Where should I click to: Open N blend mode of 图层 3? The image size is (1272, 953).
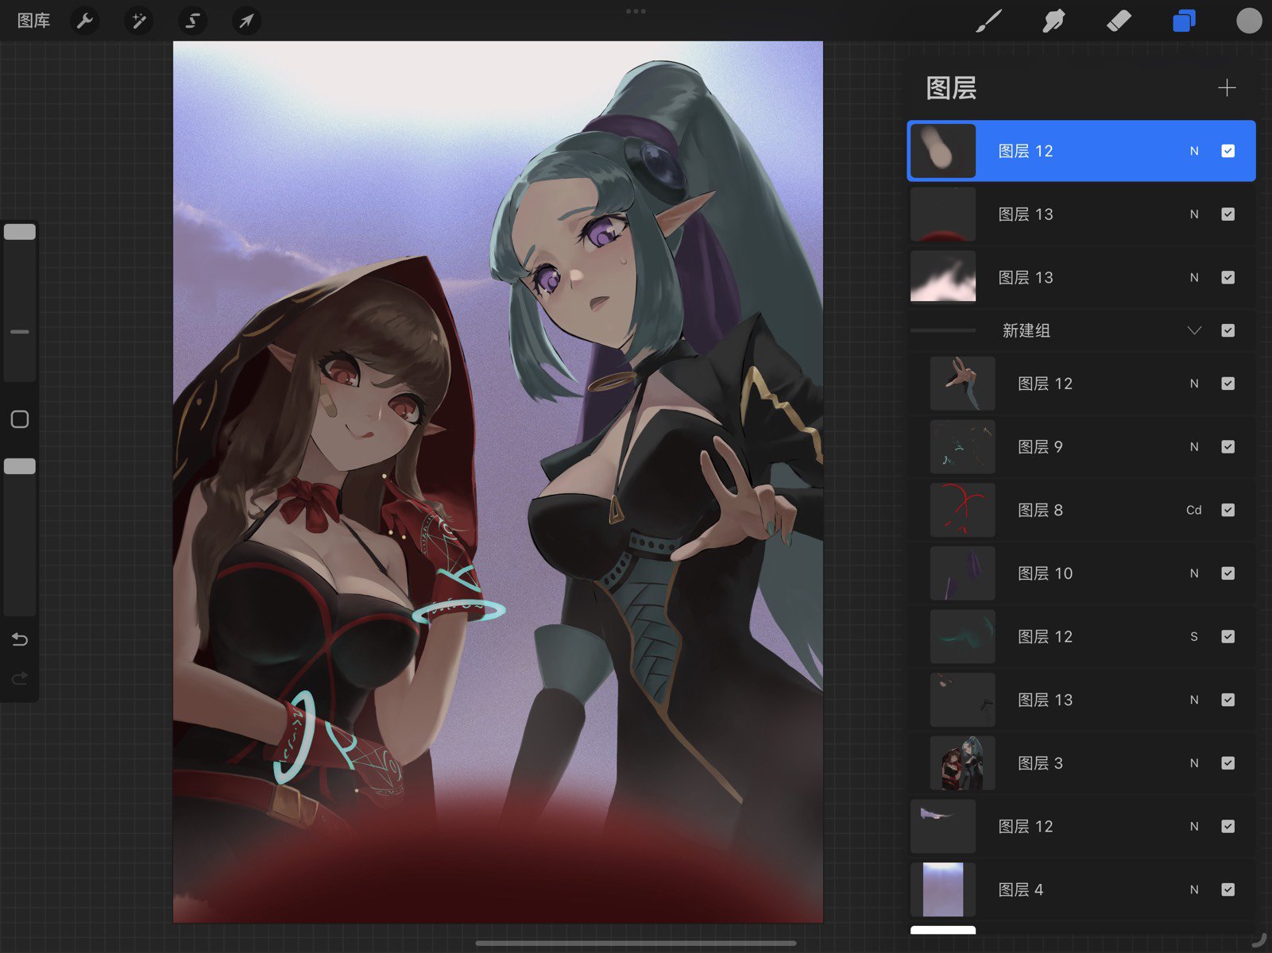click(x=1194, y=763)
